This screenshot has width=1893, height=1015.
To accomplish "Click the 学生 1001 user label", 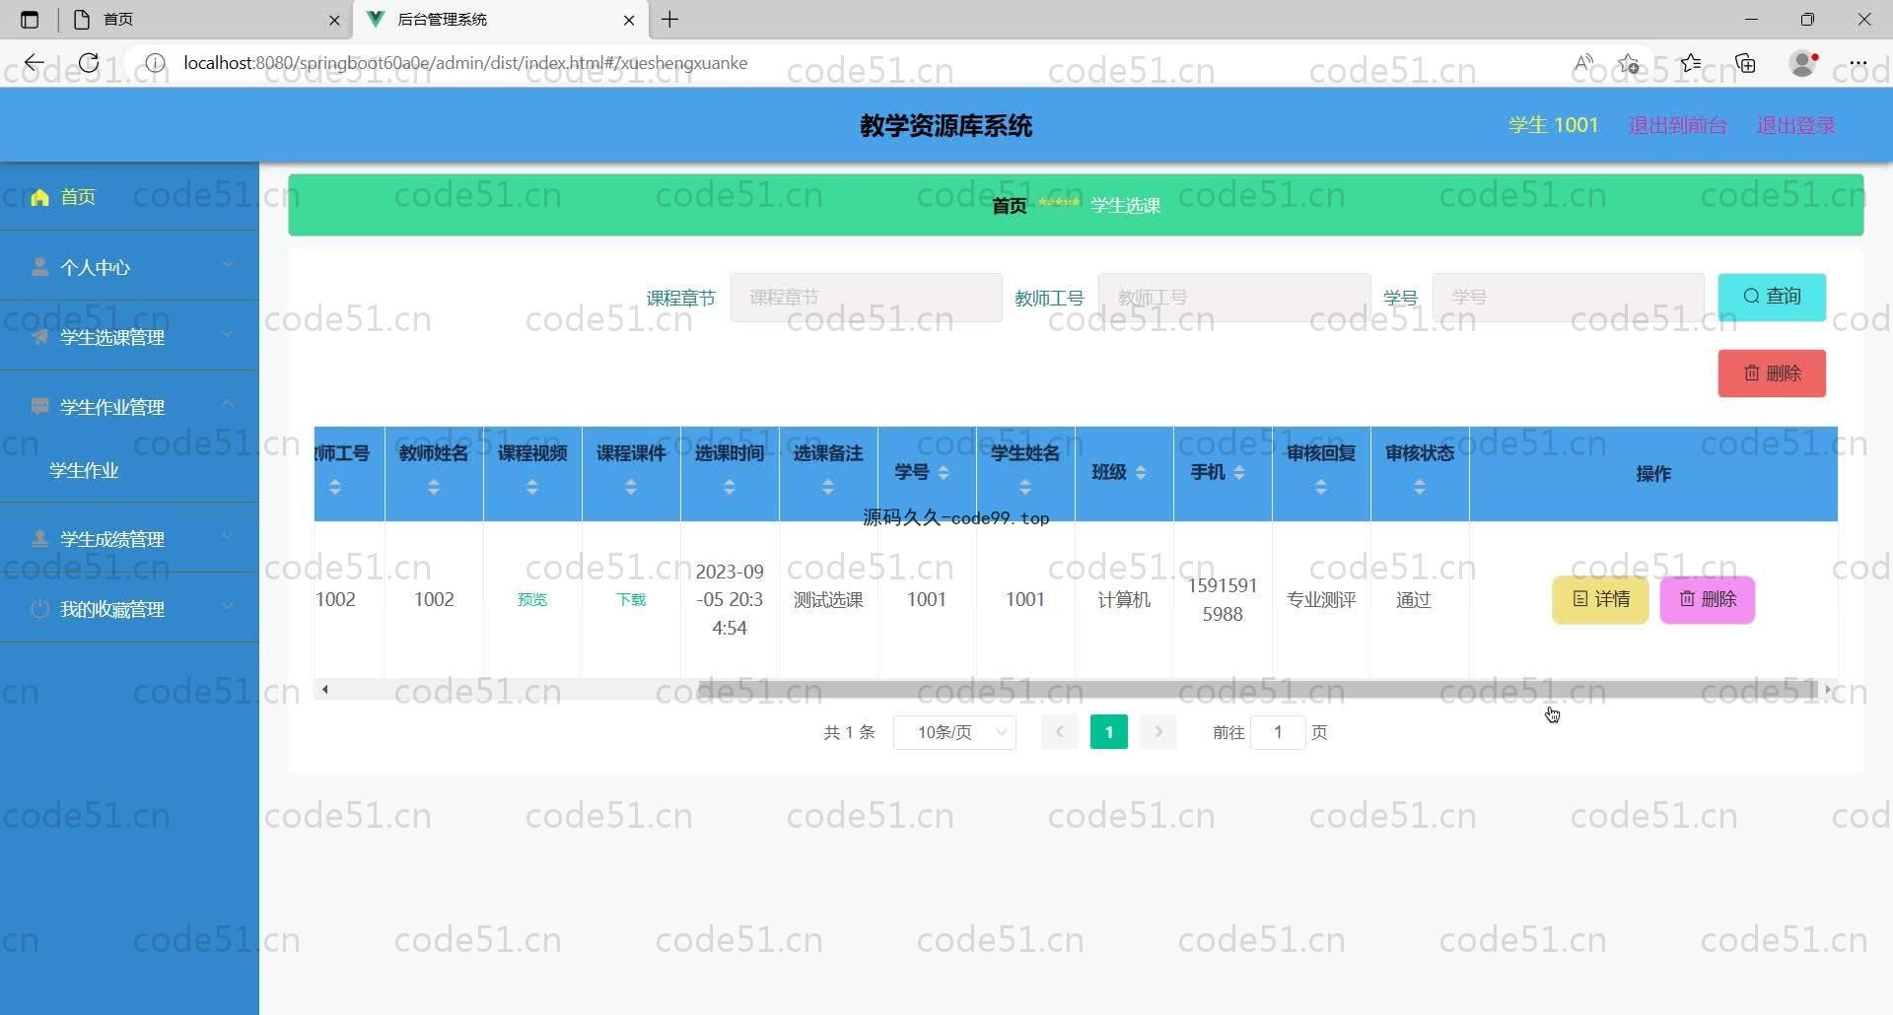I will pyautogui.click(x=1553, y=125).
